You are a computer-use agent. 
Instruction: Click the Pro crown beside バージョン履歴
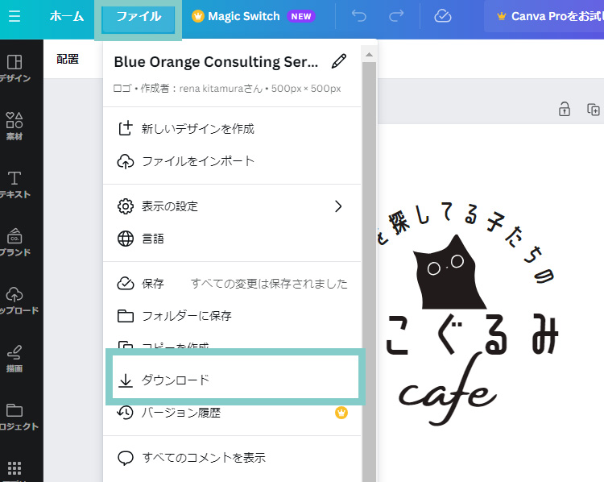coord(341,413)
